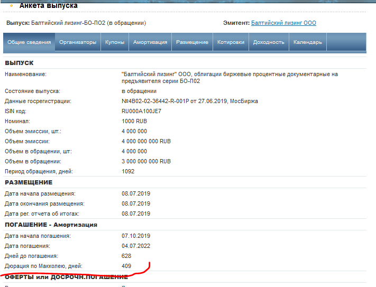Click the Дата рег. отчета об итогах date
The image size is (376, 287).
pyautogui.click(x=136, y=214)
